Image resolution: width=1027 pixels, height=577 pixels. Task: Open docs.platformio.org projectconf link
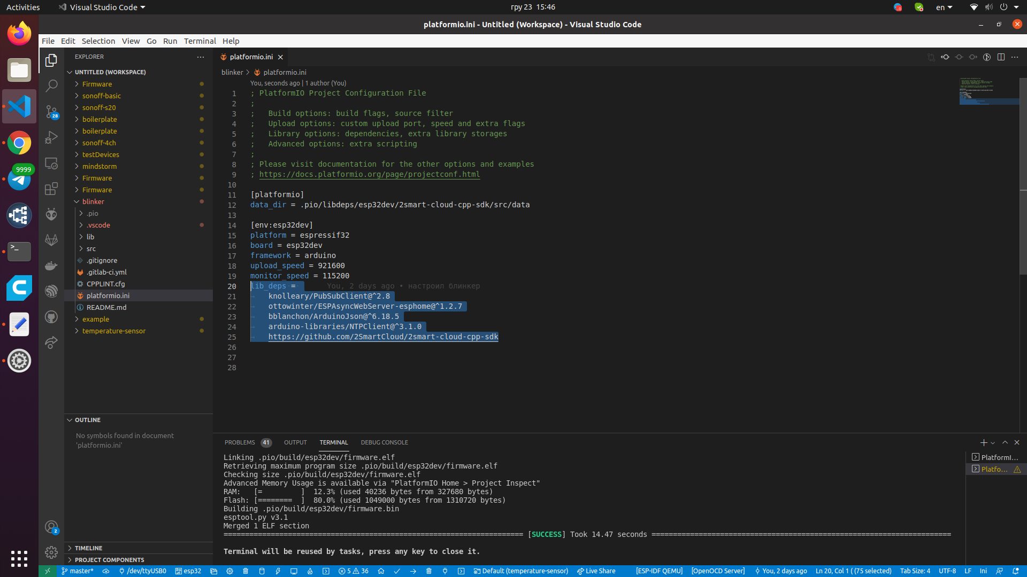coord(370,175)
